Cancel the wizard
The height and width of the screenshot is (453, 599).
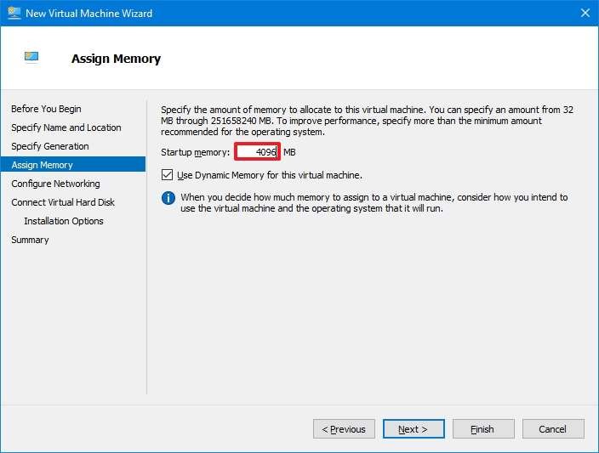[x=553, y=429]
